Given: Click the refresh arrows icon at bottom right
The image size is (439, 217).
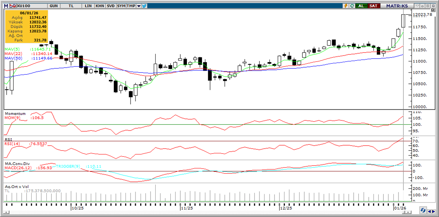Looking at the screenshot, I should [424, 211].
